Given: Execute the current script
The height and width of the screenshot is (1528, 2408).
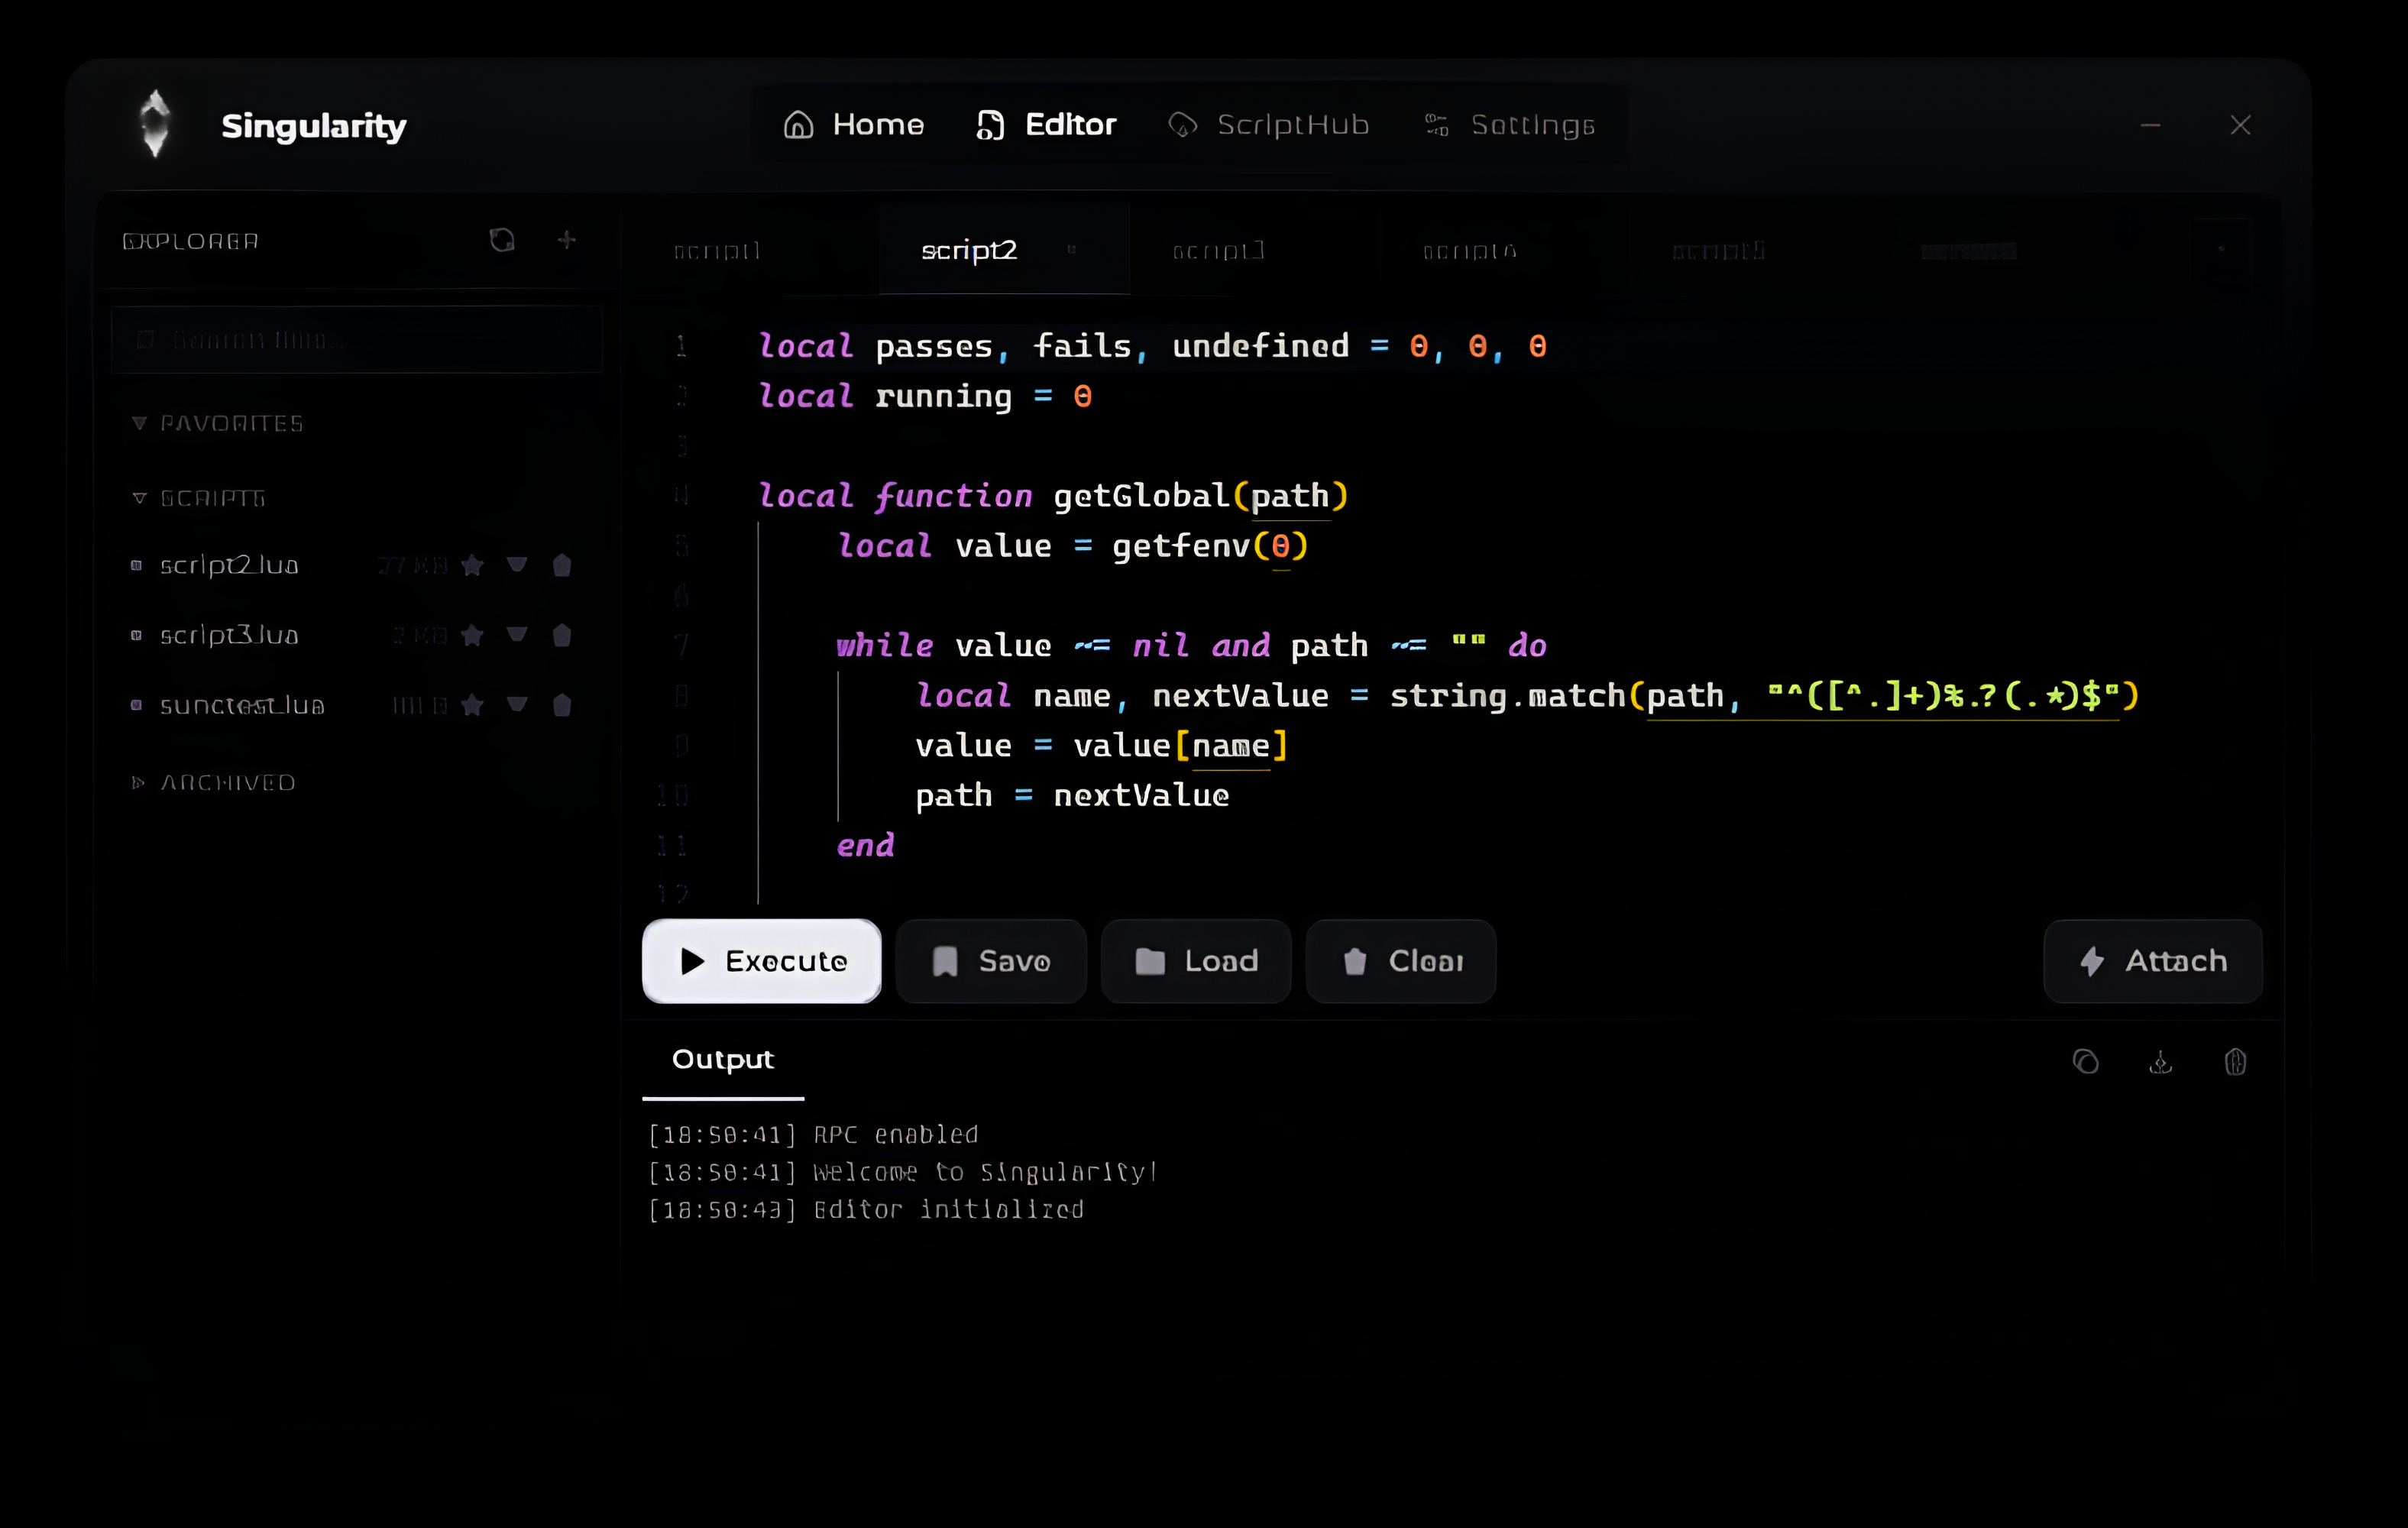Looking at the screenshot, I should (762, 961).
